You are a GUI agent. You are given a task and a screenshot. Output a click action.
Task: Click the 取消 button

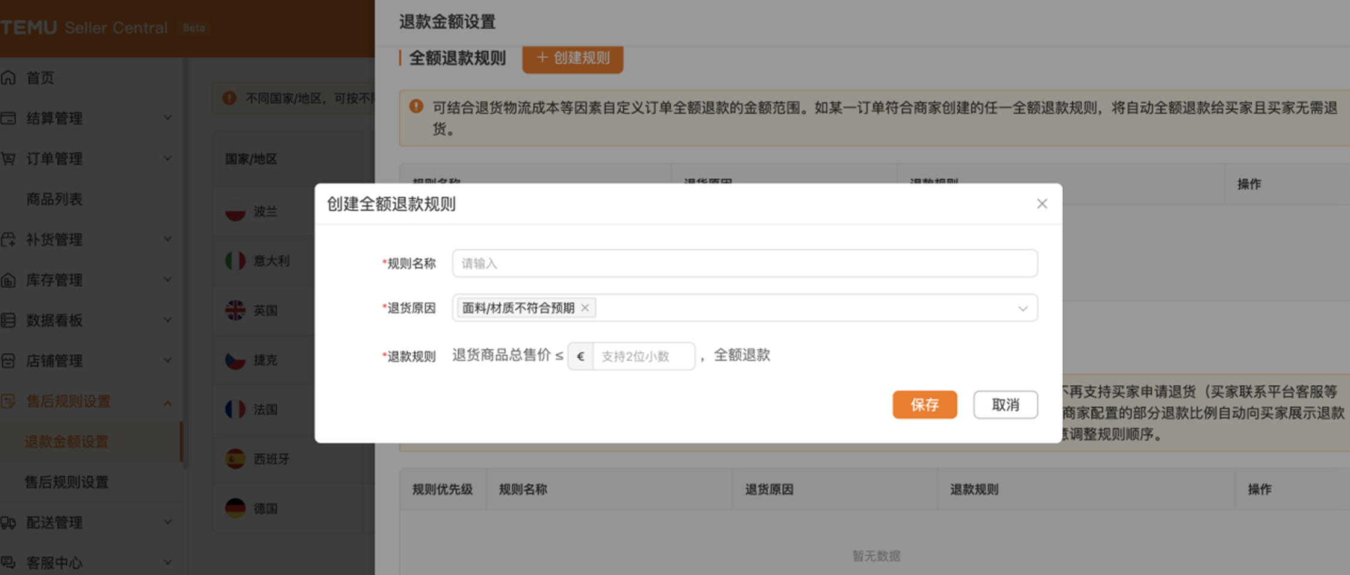(x=1005, y=405)
